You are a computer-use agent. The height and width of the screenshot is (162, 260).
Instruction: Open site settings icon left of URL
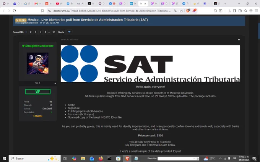[x=49, y=11]
